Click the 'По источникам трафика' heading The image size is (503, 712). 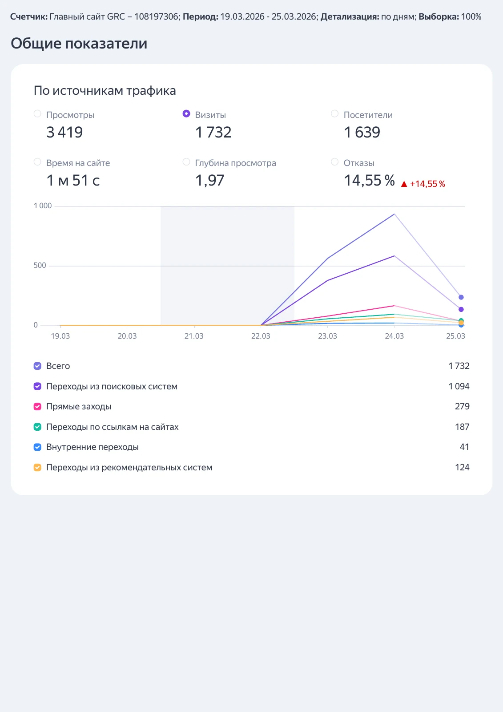click(x=105, y=91)
